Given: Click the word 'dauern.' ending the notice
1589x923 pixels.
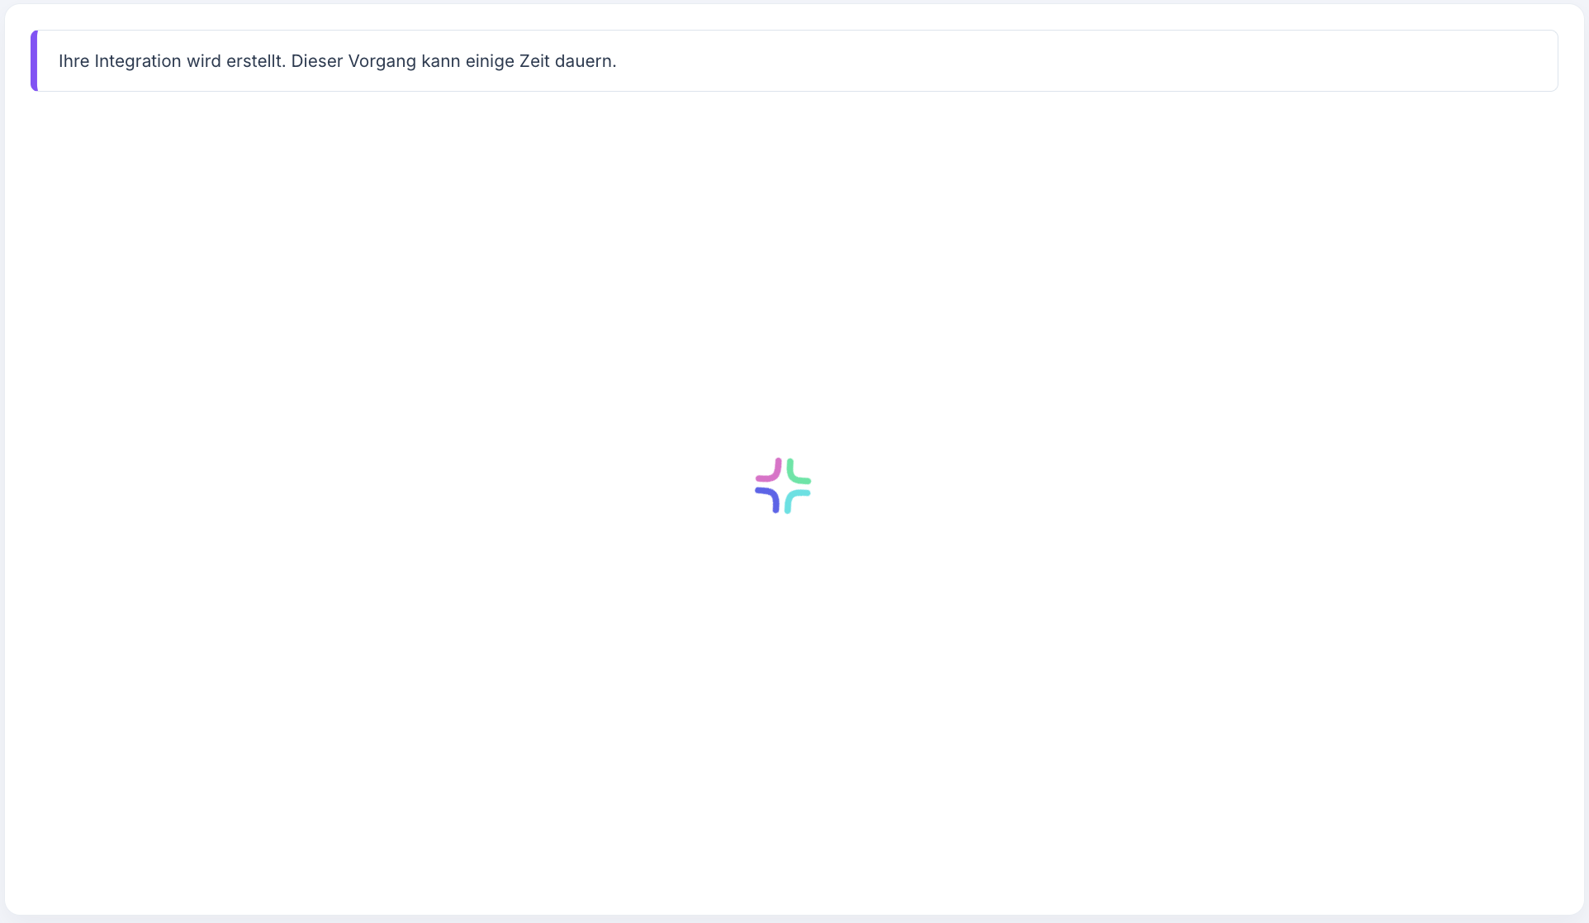Looking at the screenshot, I should [x=586, y=61].
